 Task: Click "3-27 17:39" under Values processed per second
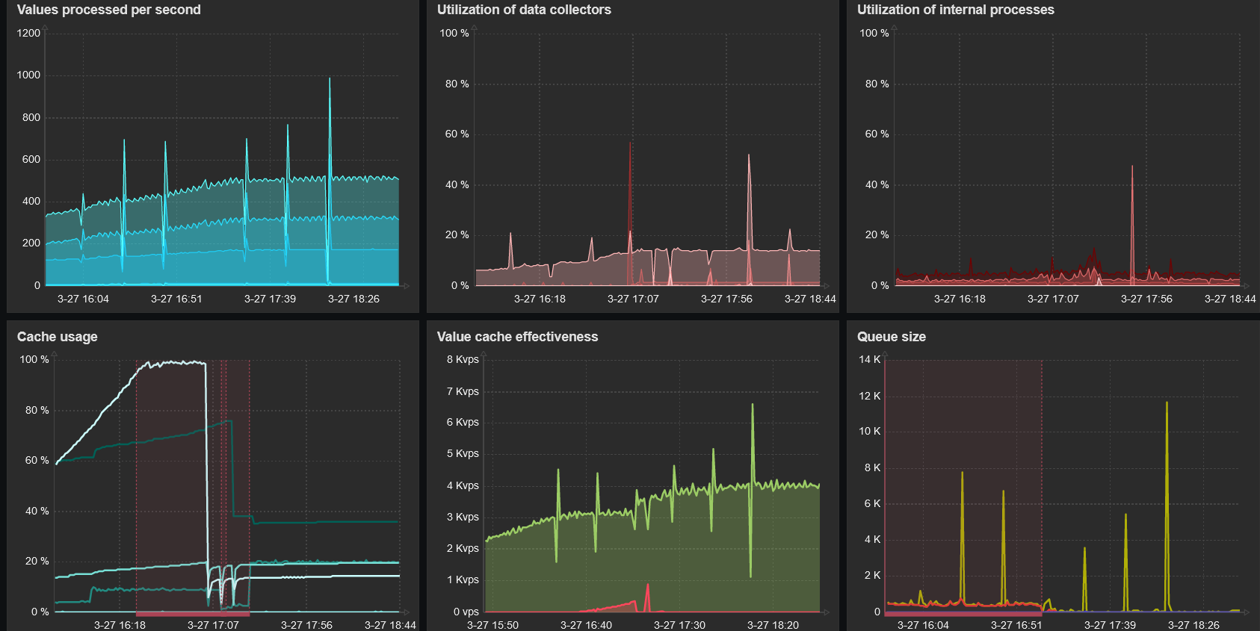(270, 299)
